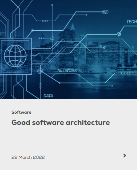
Task: Open the Software category label
Action: 21,112
